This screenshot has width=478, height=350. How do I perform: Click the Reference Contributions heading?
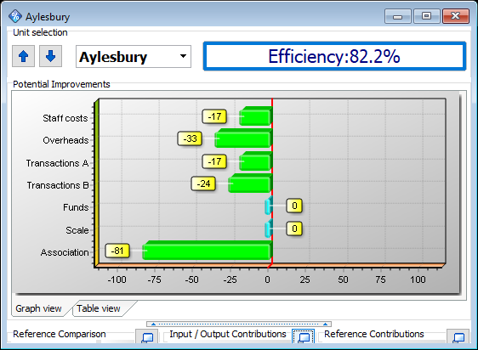(x=374, y=334)
